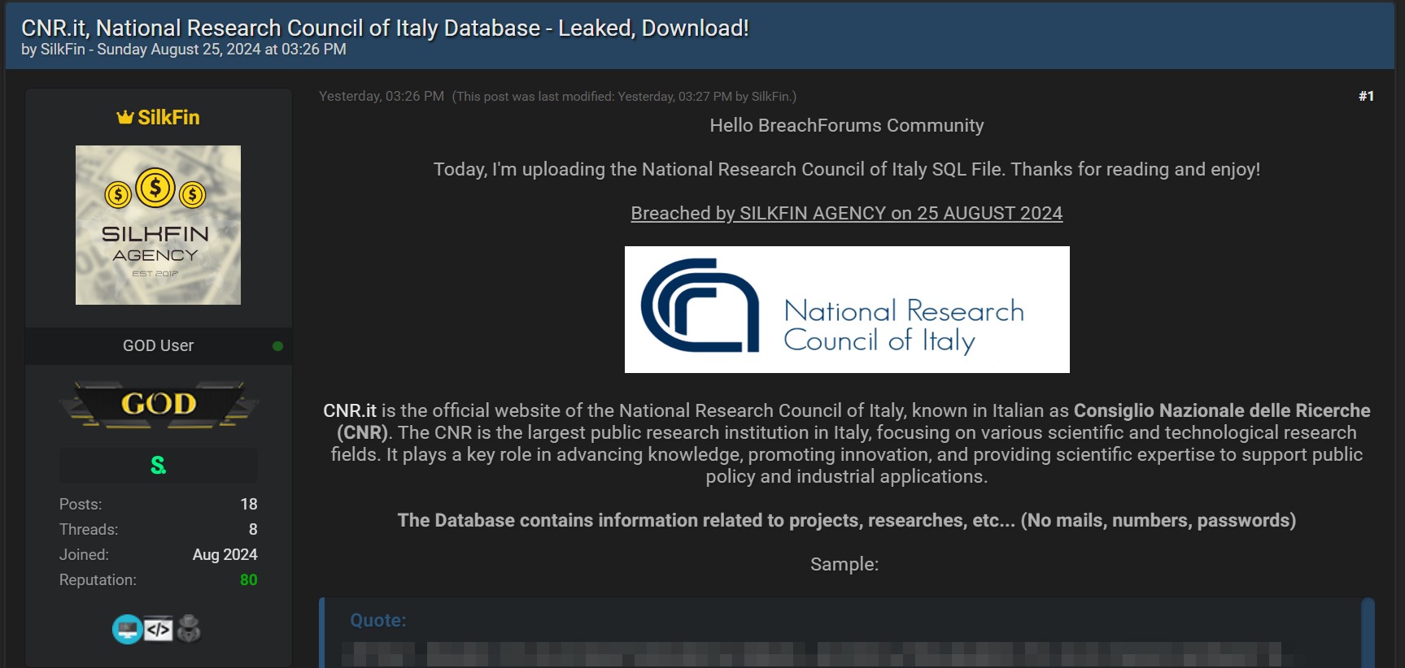Click the gold crown icon beside SilkFin

click(124, 118)
